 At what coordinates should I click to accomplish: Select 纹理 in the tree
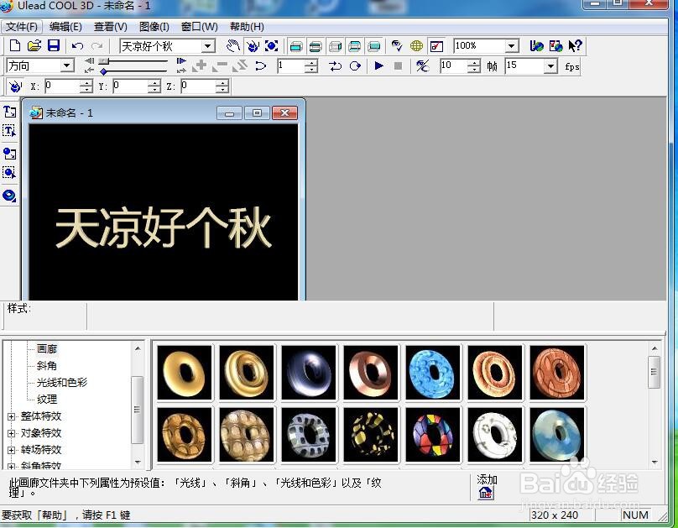47,400
